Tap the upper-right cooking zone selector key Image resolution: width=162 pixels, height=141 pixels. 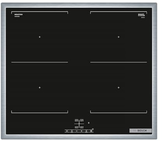point(82,121)
